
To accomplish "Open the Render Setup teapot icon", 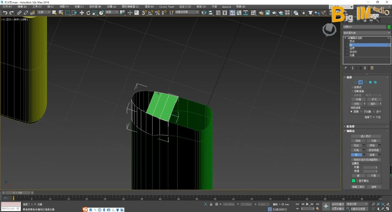I will (261, 13).
